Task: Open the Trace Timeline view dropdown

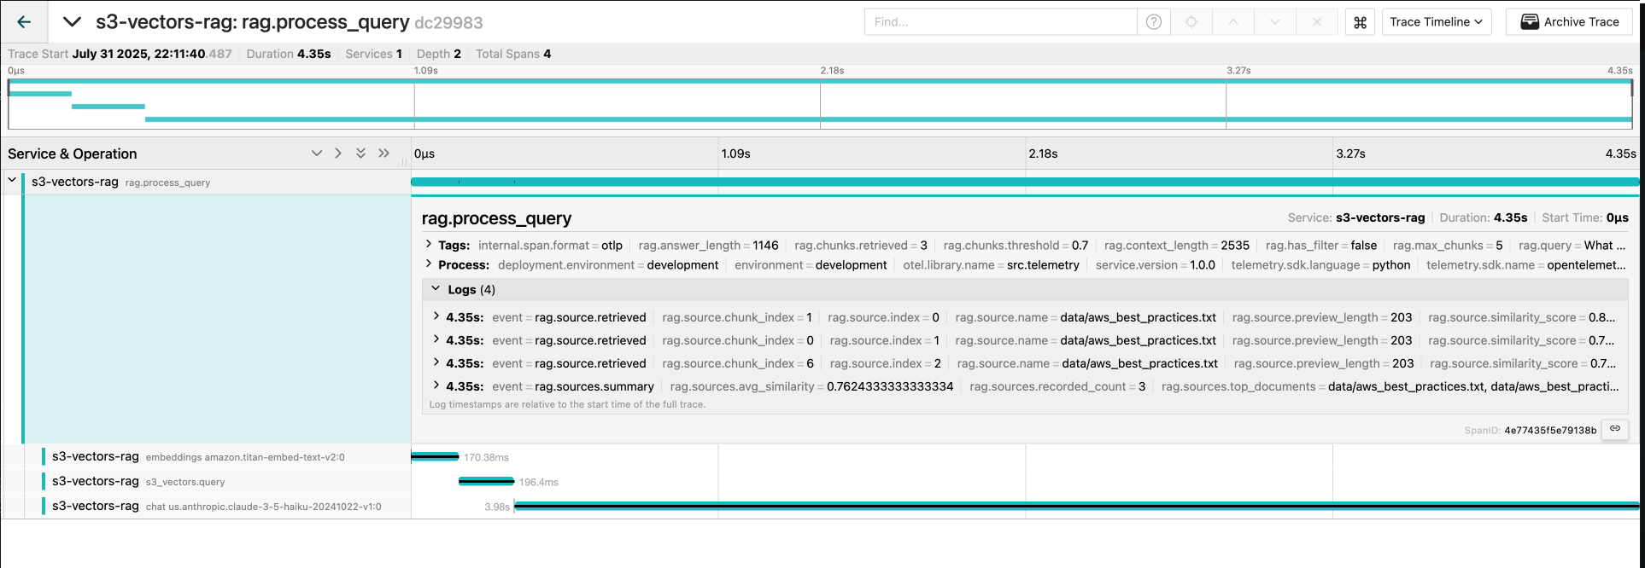Action: point(1437,22)
